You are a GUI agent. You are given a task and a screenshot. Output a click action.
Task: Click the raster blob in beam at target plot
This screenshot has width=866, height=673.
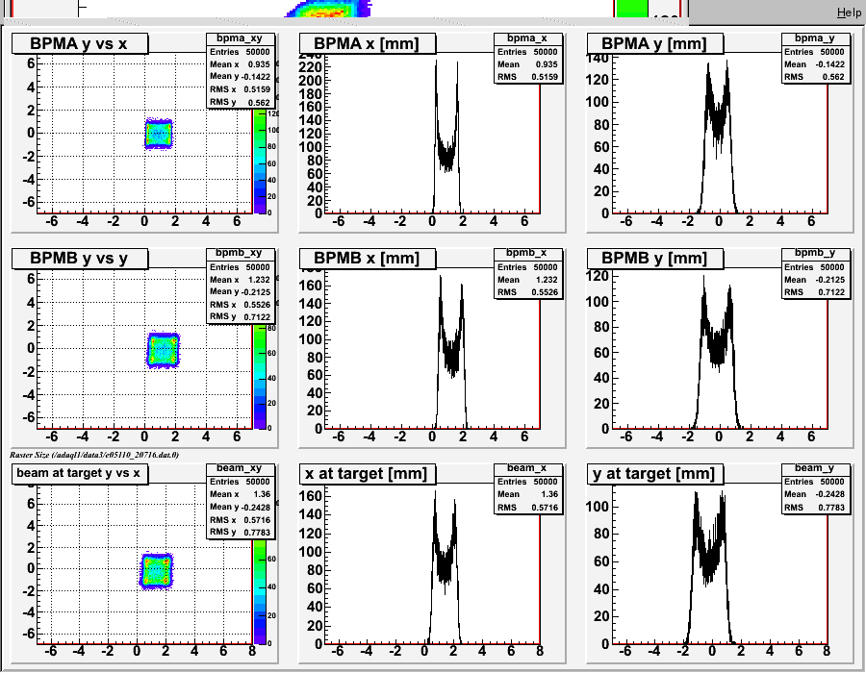[x=157, y=571]
